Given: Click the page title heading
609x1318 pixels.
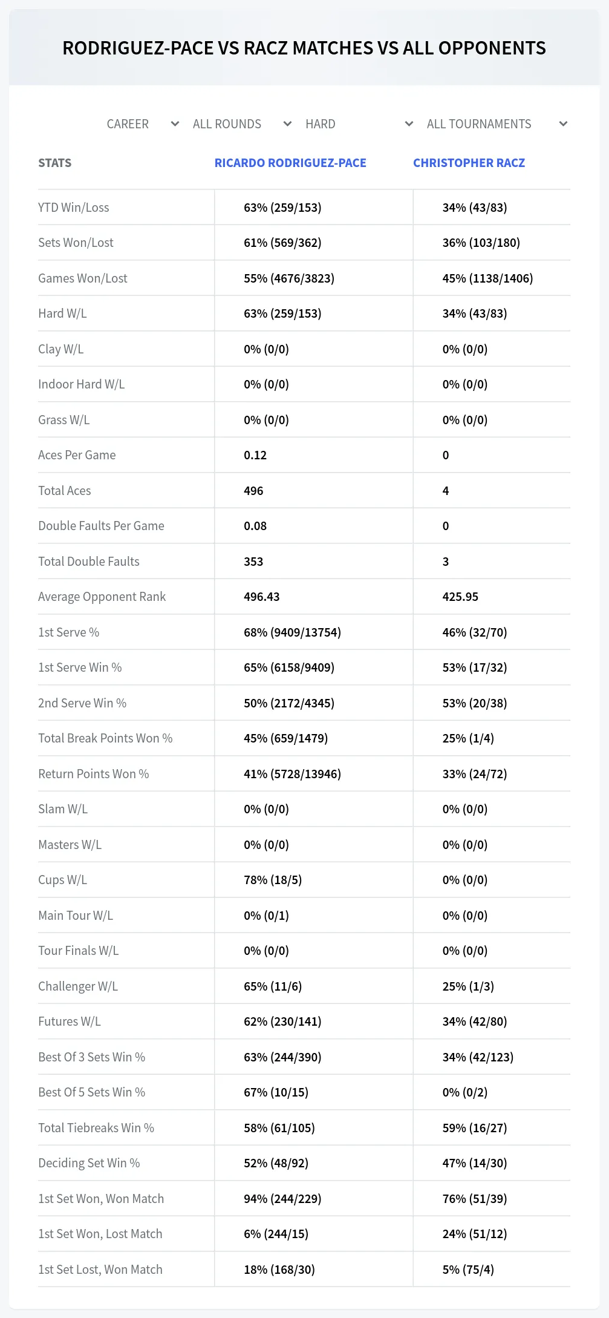Looking at the screenshot, I should point(304,48).
